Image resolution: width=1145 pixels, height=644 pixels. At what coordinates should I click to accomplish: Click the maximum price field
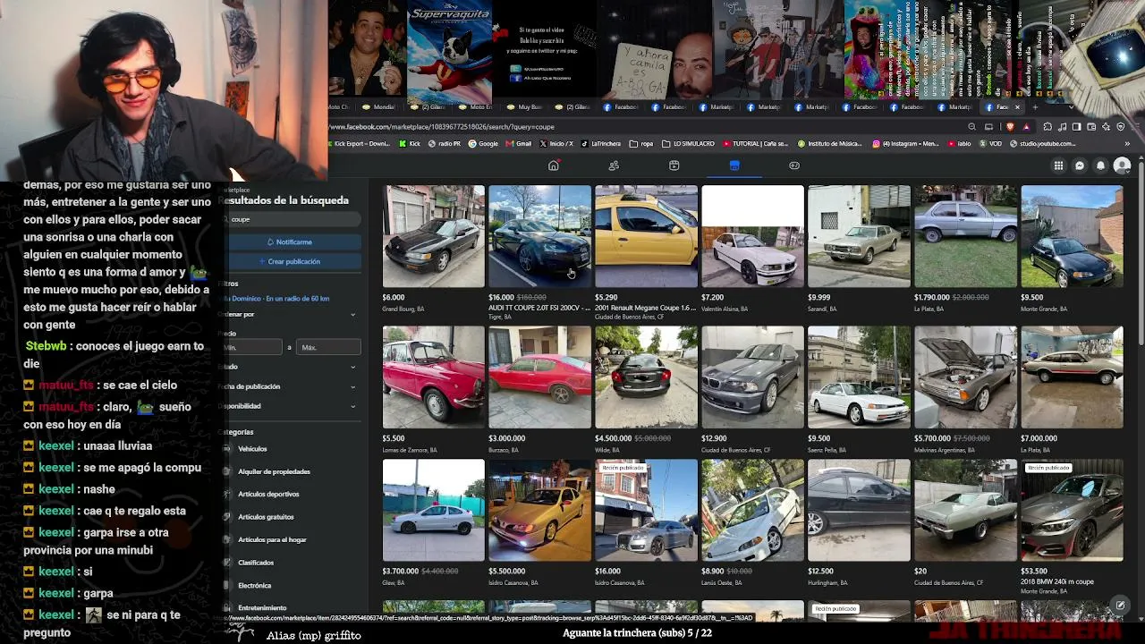click(x=329, y=347)
